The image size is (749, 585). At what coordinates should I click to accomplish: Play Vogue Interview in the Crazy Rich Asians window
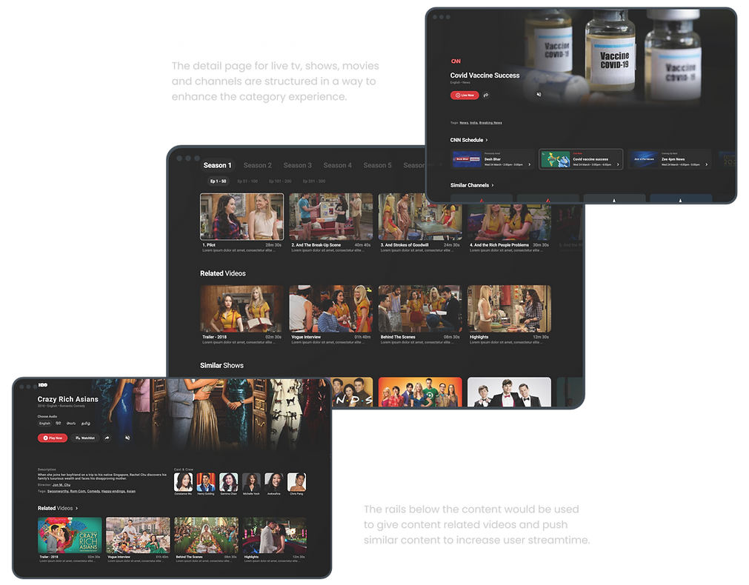point(138,535)
